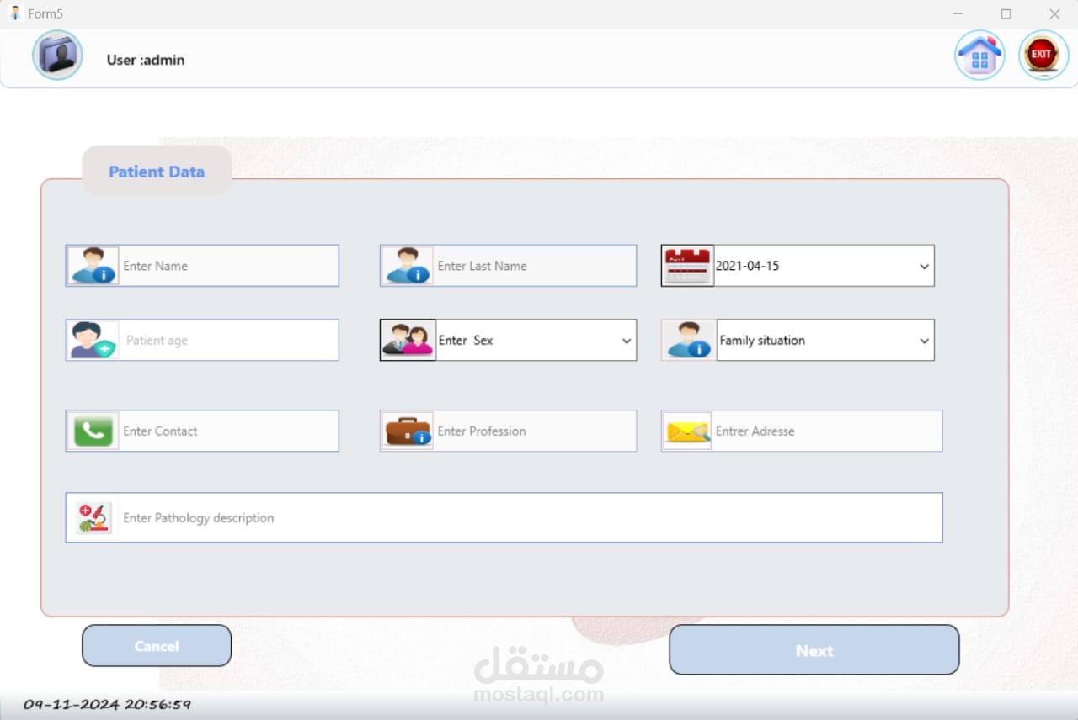This screenshot has height=720, width=1078.
Task: Click the Home icon button
Action: click(979, 55)
